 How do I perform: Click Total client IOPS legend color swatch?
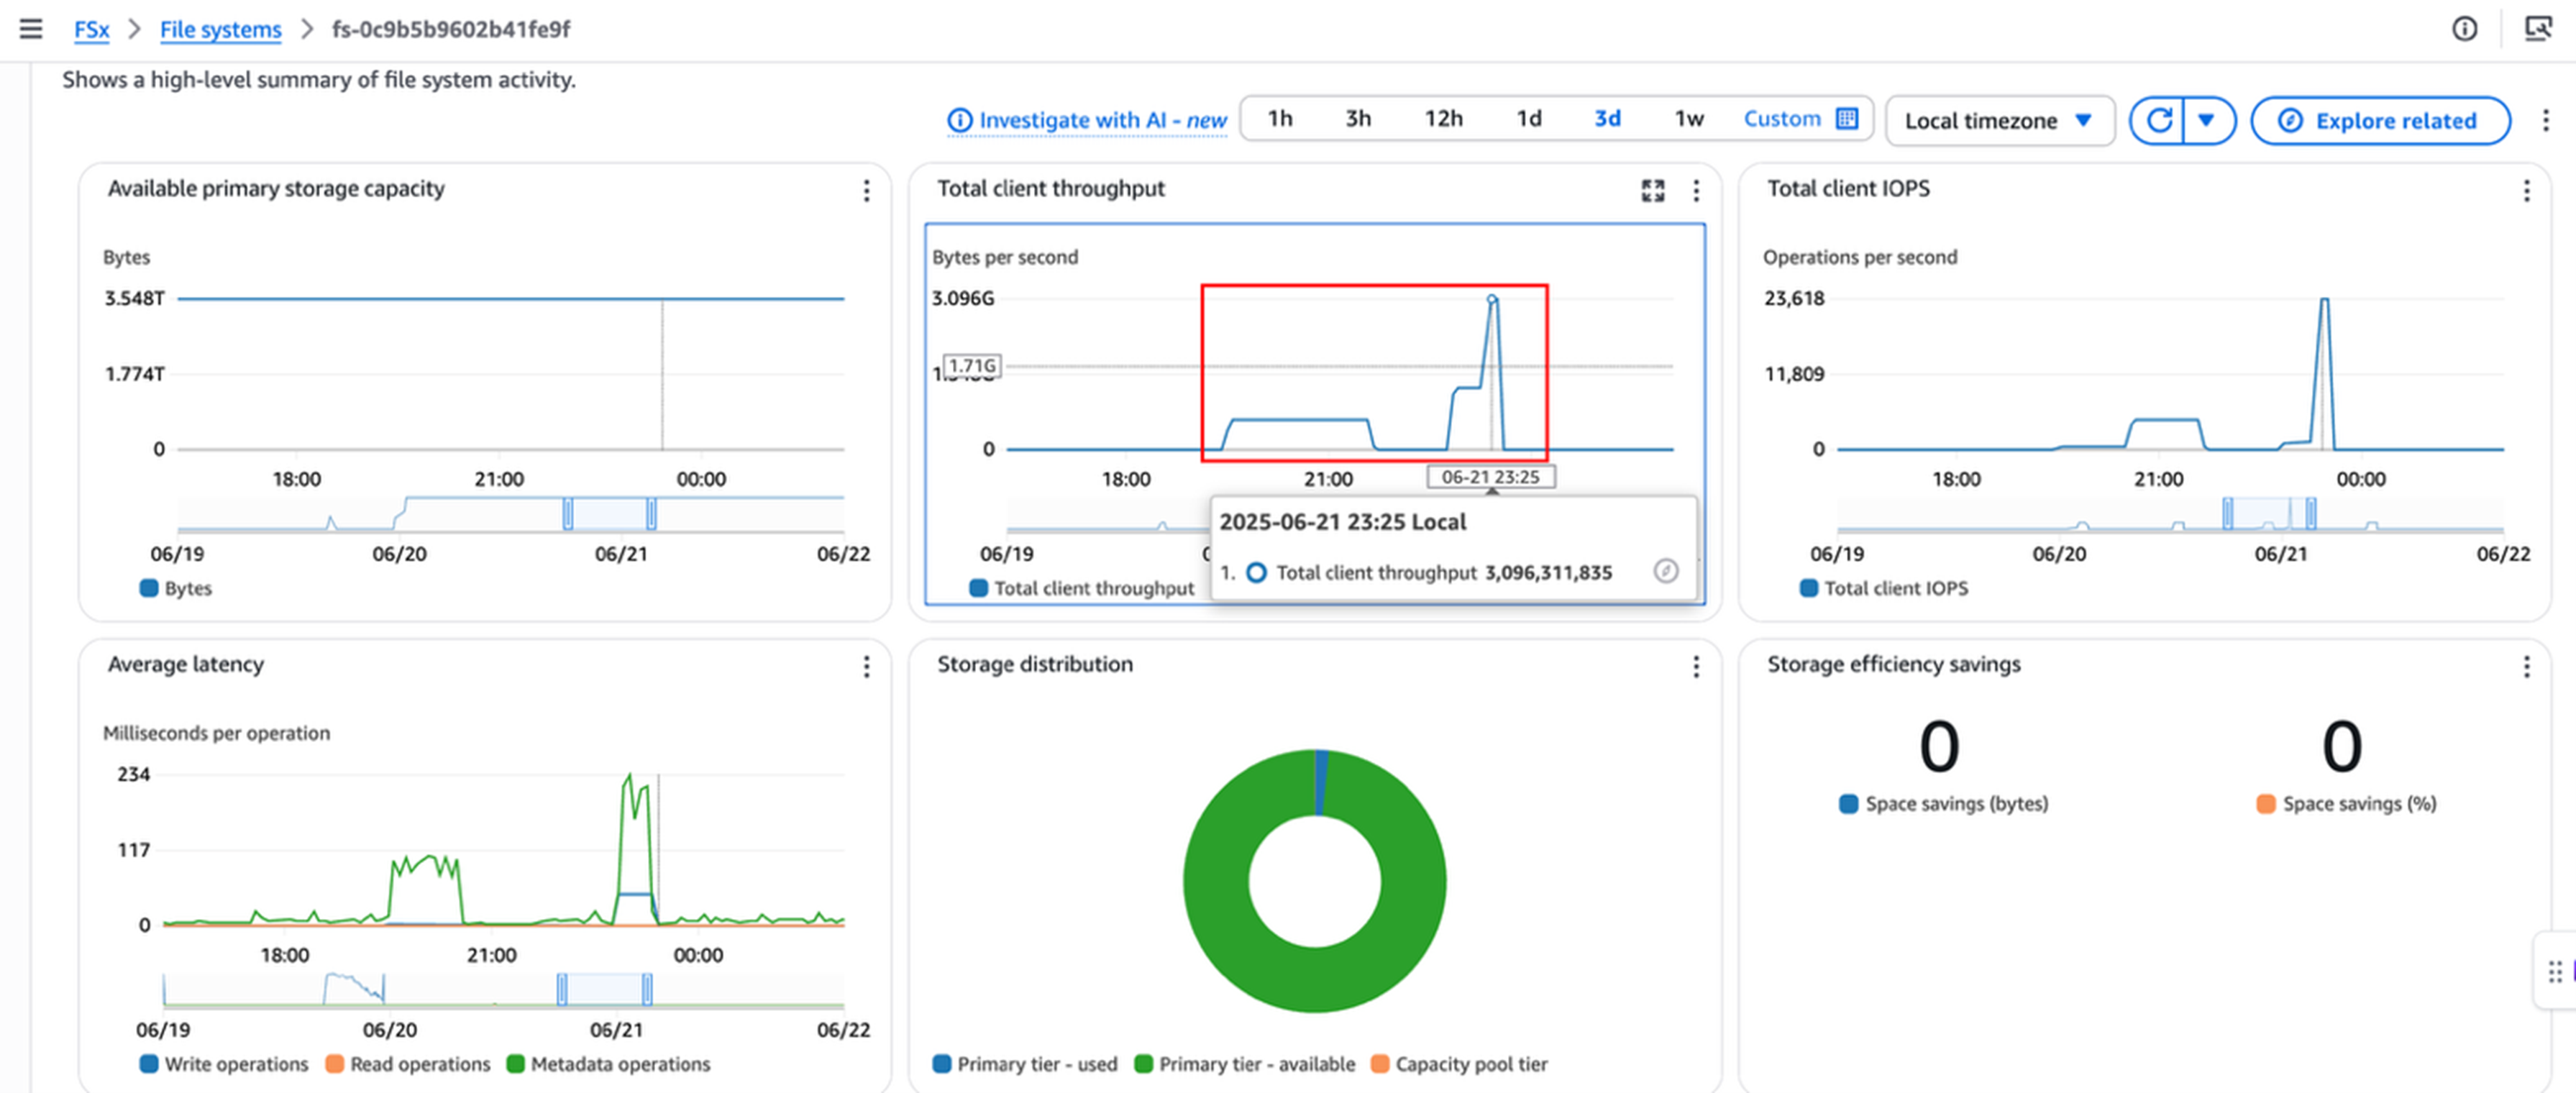pyautogui.click(x=1808, y=588)
